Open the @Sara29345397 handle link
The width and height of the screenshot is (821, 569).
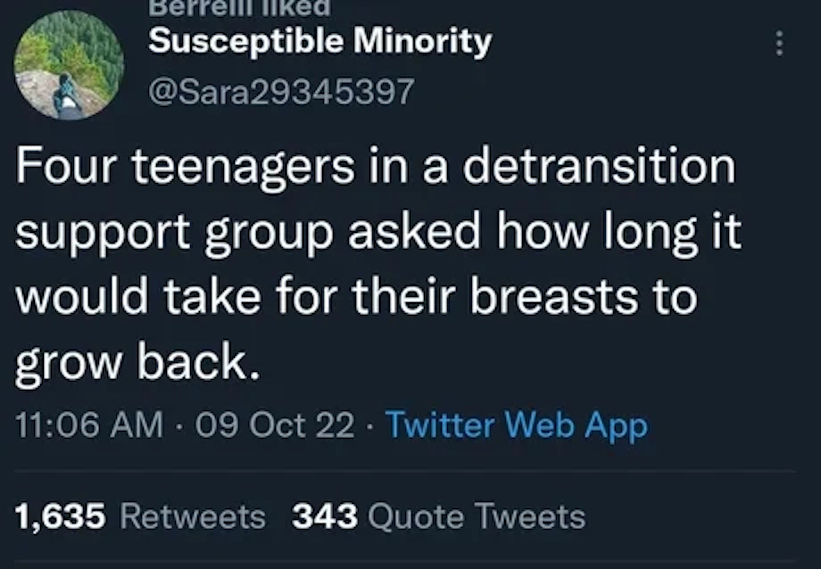[x=281, y=91]
